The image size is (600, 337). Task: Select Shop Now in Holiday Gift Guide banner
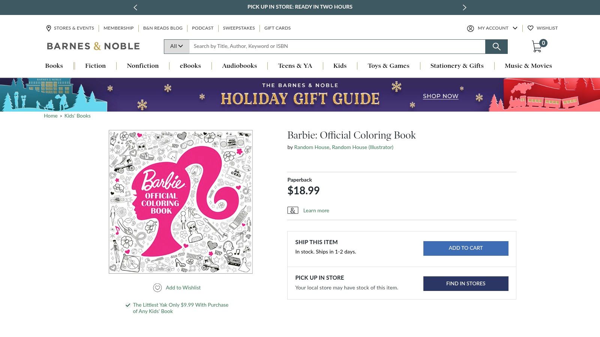pyautogui.click(x=440, y=97)
